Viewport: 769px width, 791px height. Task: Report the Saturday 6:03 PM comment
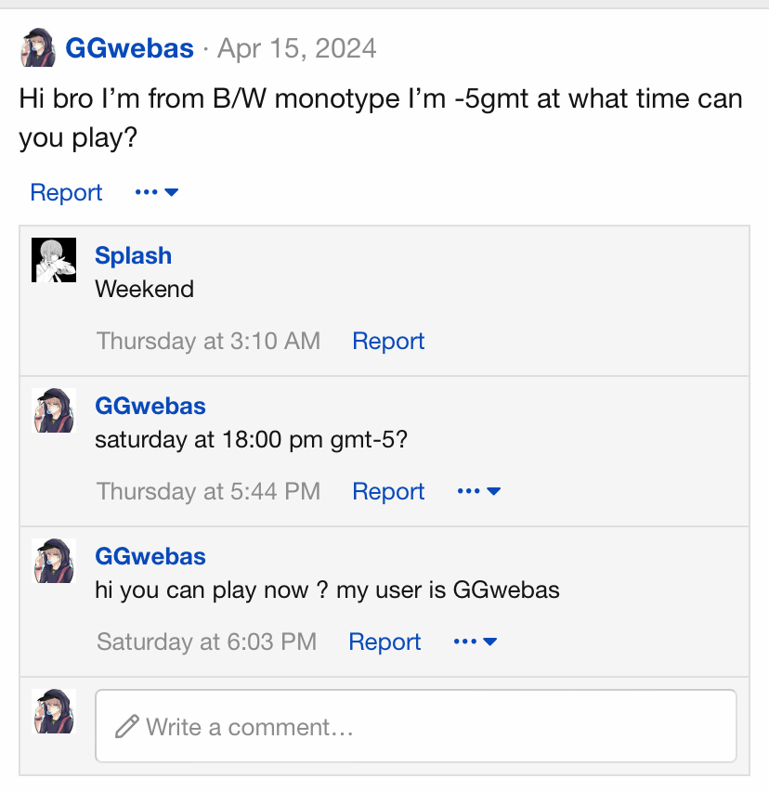click(384, 642)
